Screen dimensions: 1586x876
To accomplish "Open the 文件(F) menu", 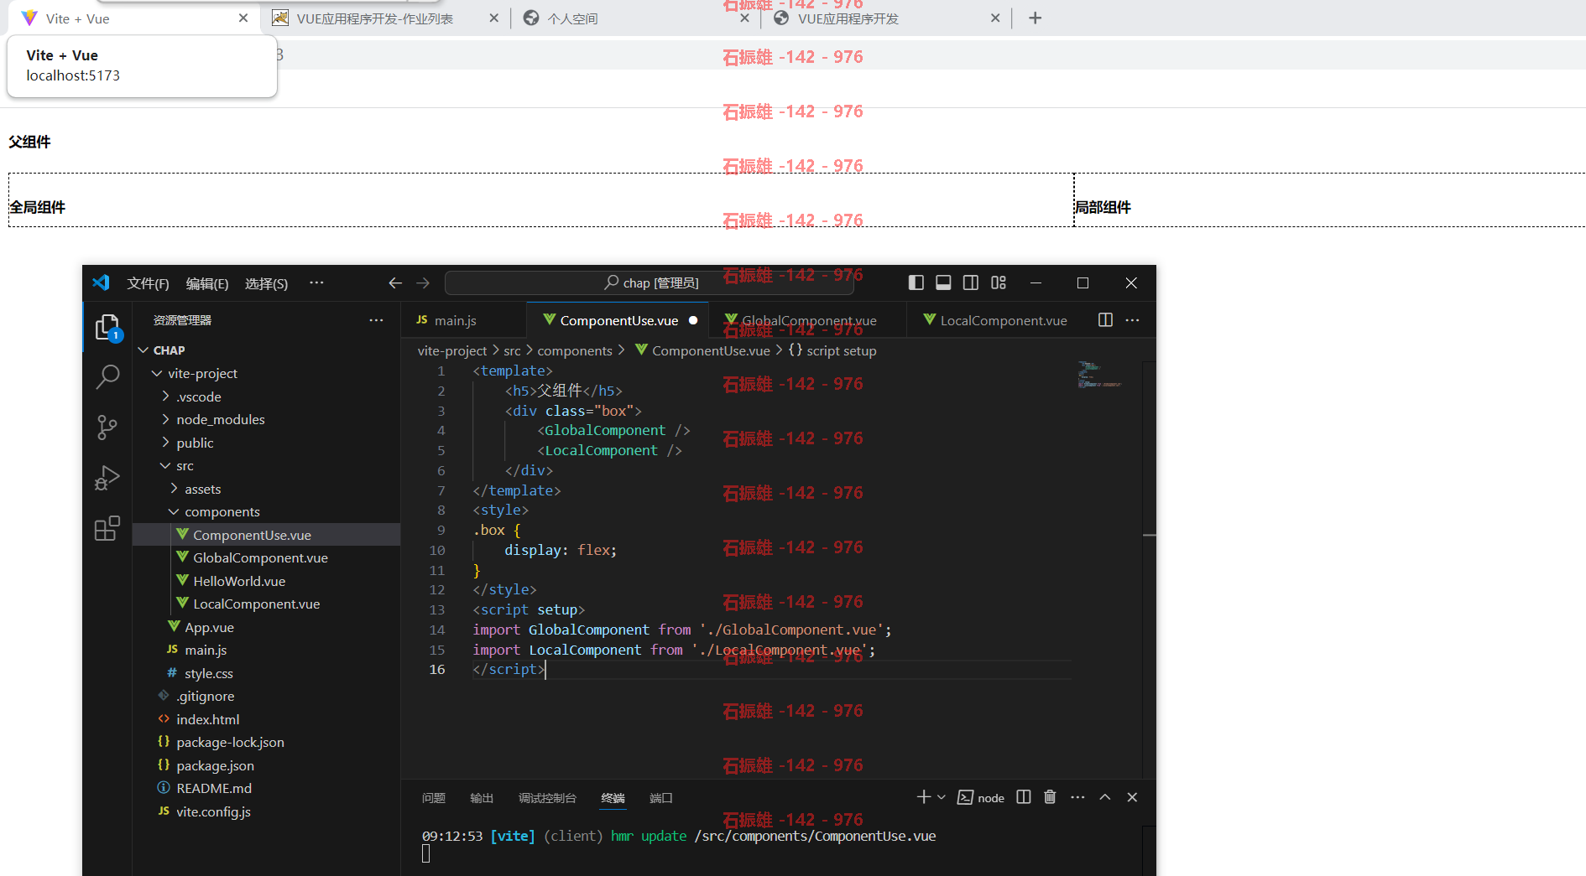I will tap(148, 284).
